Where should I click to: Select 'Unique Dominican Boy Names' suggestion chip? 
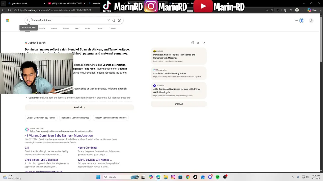tap(41, 118)
